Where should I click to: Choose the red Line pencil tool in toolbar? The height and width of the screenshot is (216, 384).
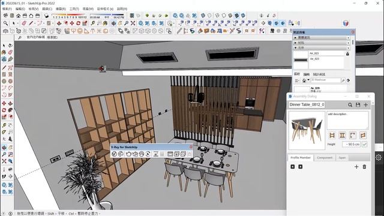pyautogui.click(x=31, y=23)
